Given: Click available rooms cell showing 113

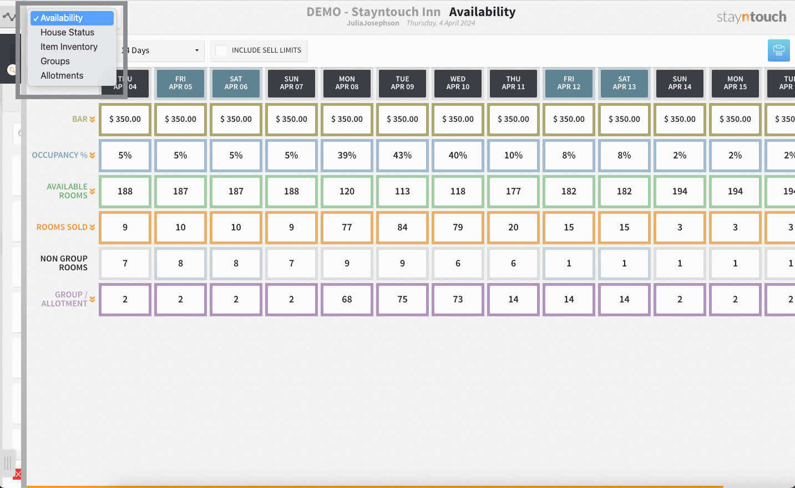Looking at the screenshot, I should click(402, 191).
